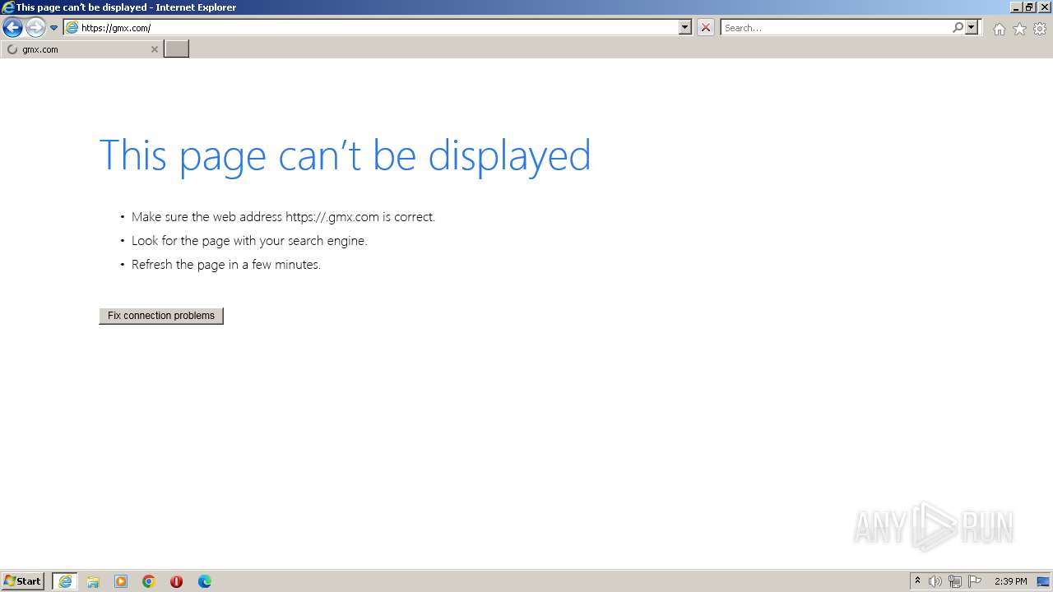This screenshot has width=1053, height=592.
Task: Restore down the Internet Explorer window
Action: point(1029,7)
